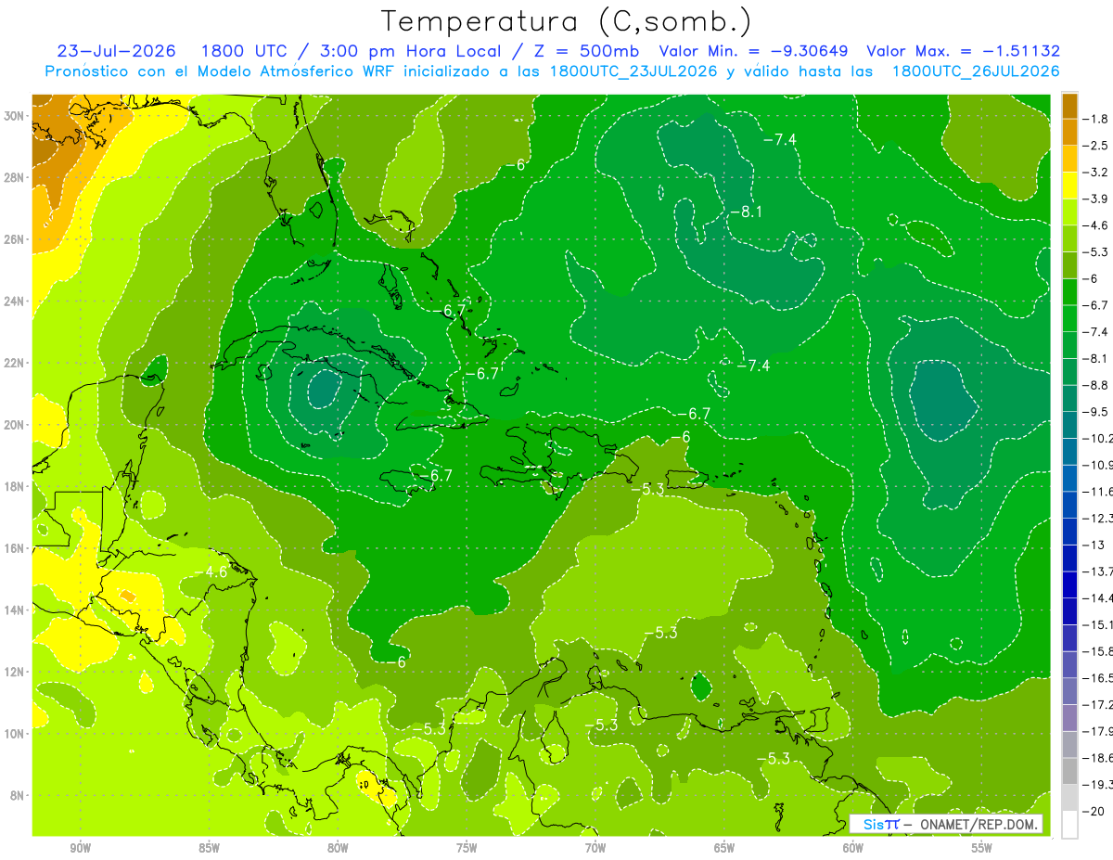This screenshot has height=860, width=1113.
Task: Click the '-20' value on the color scale
Action: tap(1094, 811)
